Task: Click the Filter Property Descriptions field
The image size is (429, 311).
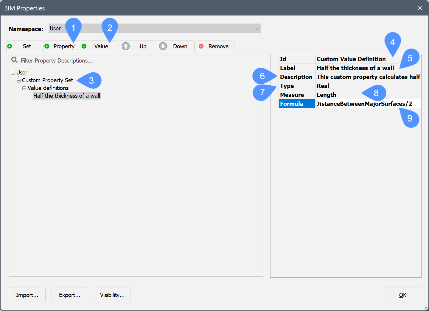Action: point(140,60)
